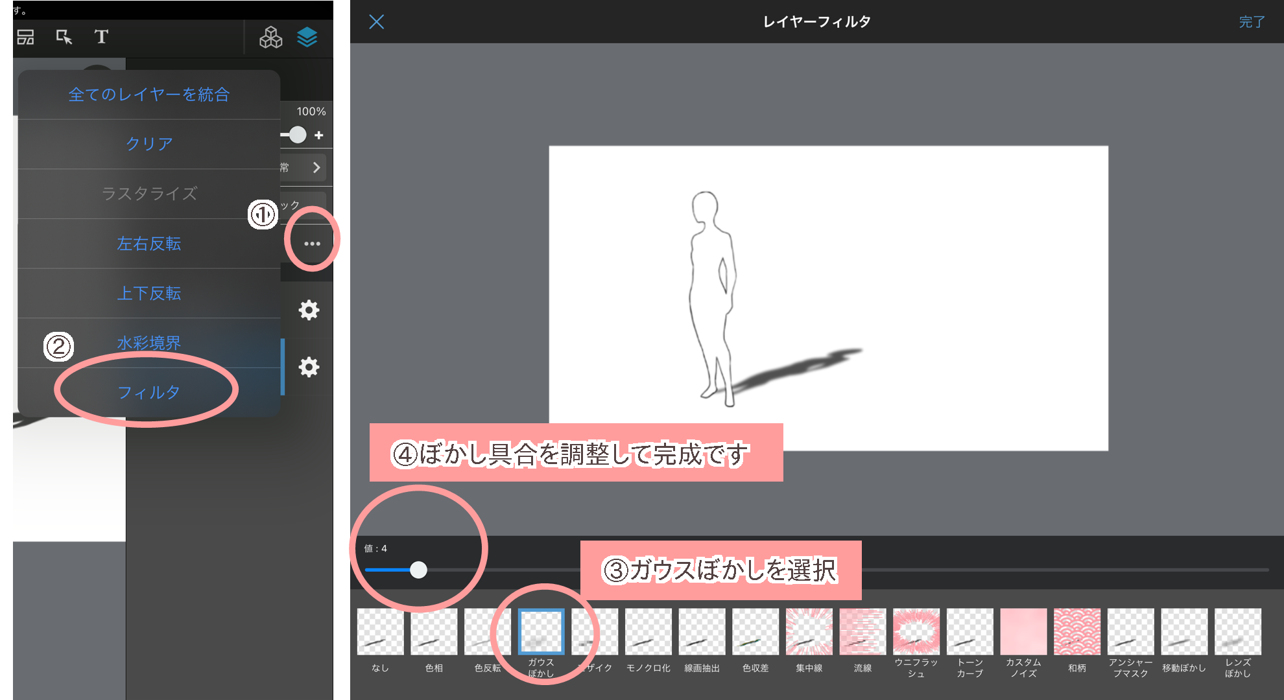Choose 上下反転 from the menu
This screenshot has height=700, width=1284.
pyautogui.click(x=149, y=294)
